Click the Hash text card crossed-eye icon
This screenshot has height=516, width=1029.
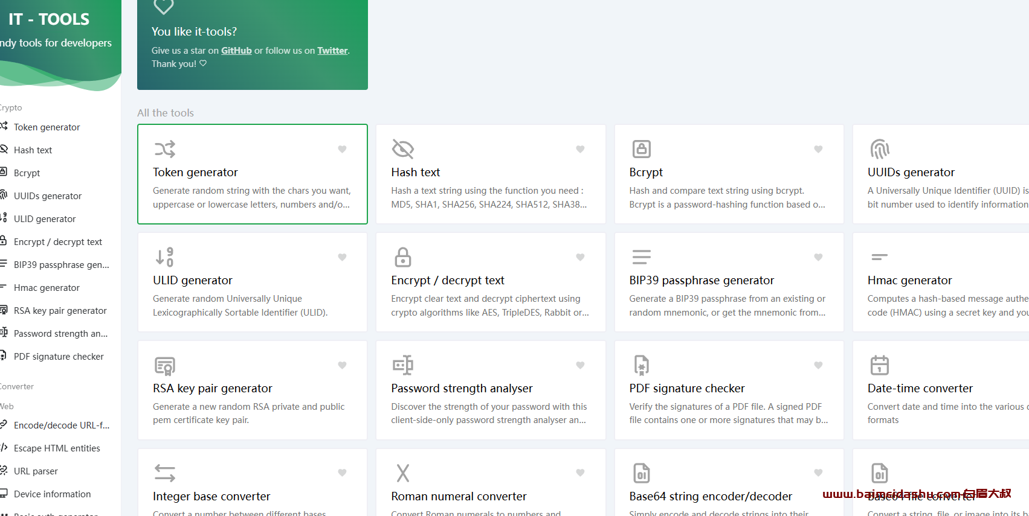(403, 148)
